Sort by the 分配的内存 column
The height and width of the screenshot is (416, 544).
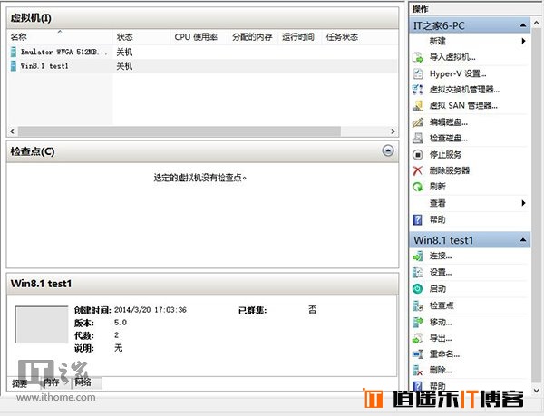point(253,37)
